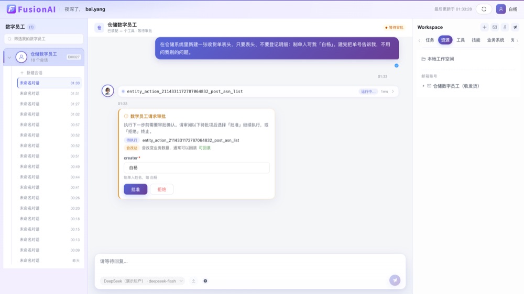Viewport: 524px width, 294px height.
Task: Click the (1) count badge beside 数字员工
Action: click(31, 27)
